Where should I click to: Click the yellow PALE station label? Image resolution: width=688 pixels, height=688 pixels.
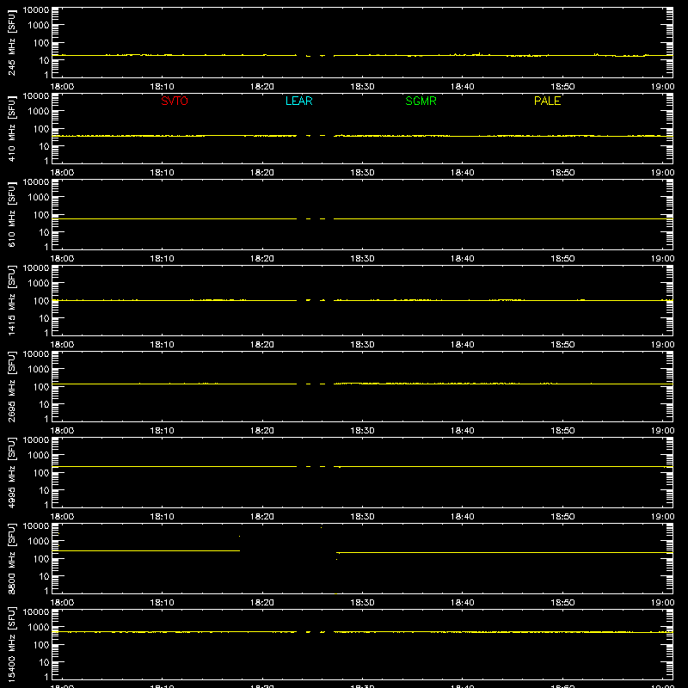tap(547, 101)
